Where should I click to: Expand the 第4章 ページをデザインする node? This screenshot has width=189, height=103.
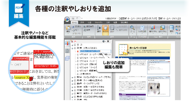(72, 84)
